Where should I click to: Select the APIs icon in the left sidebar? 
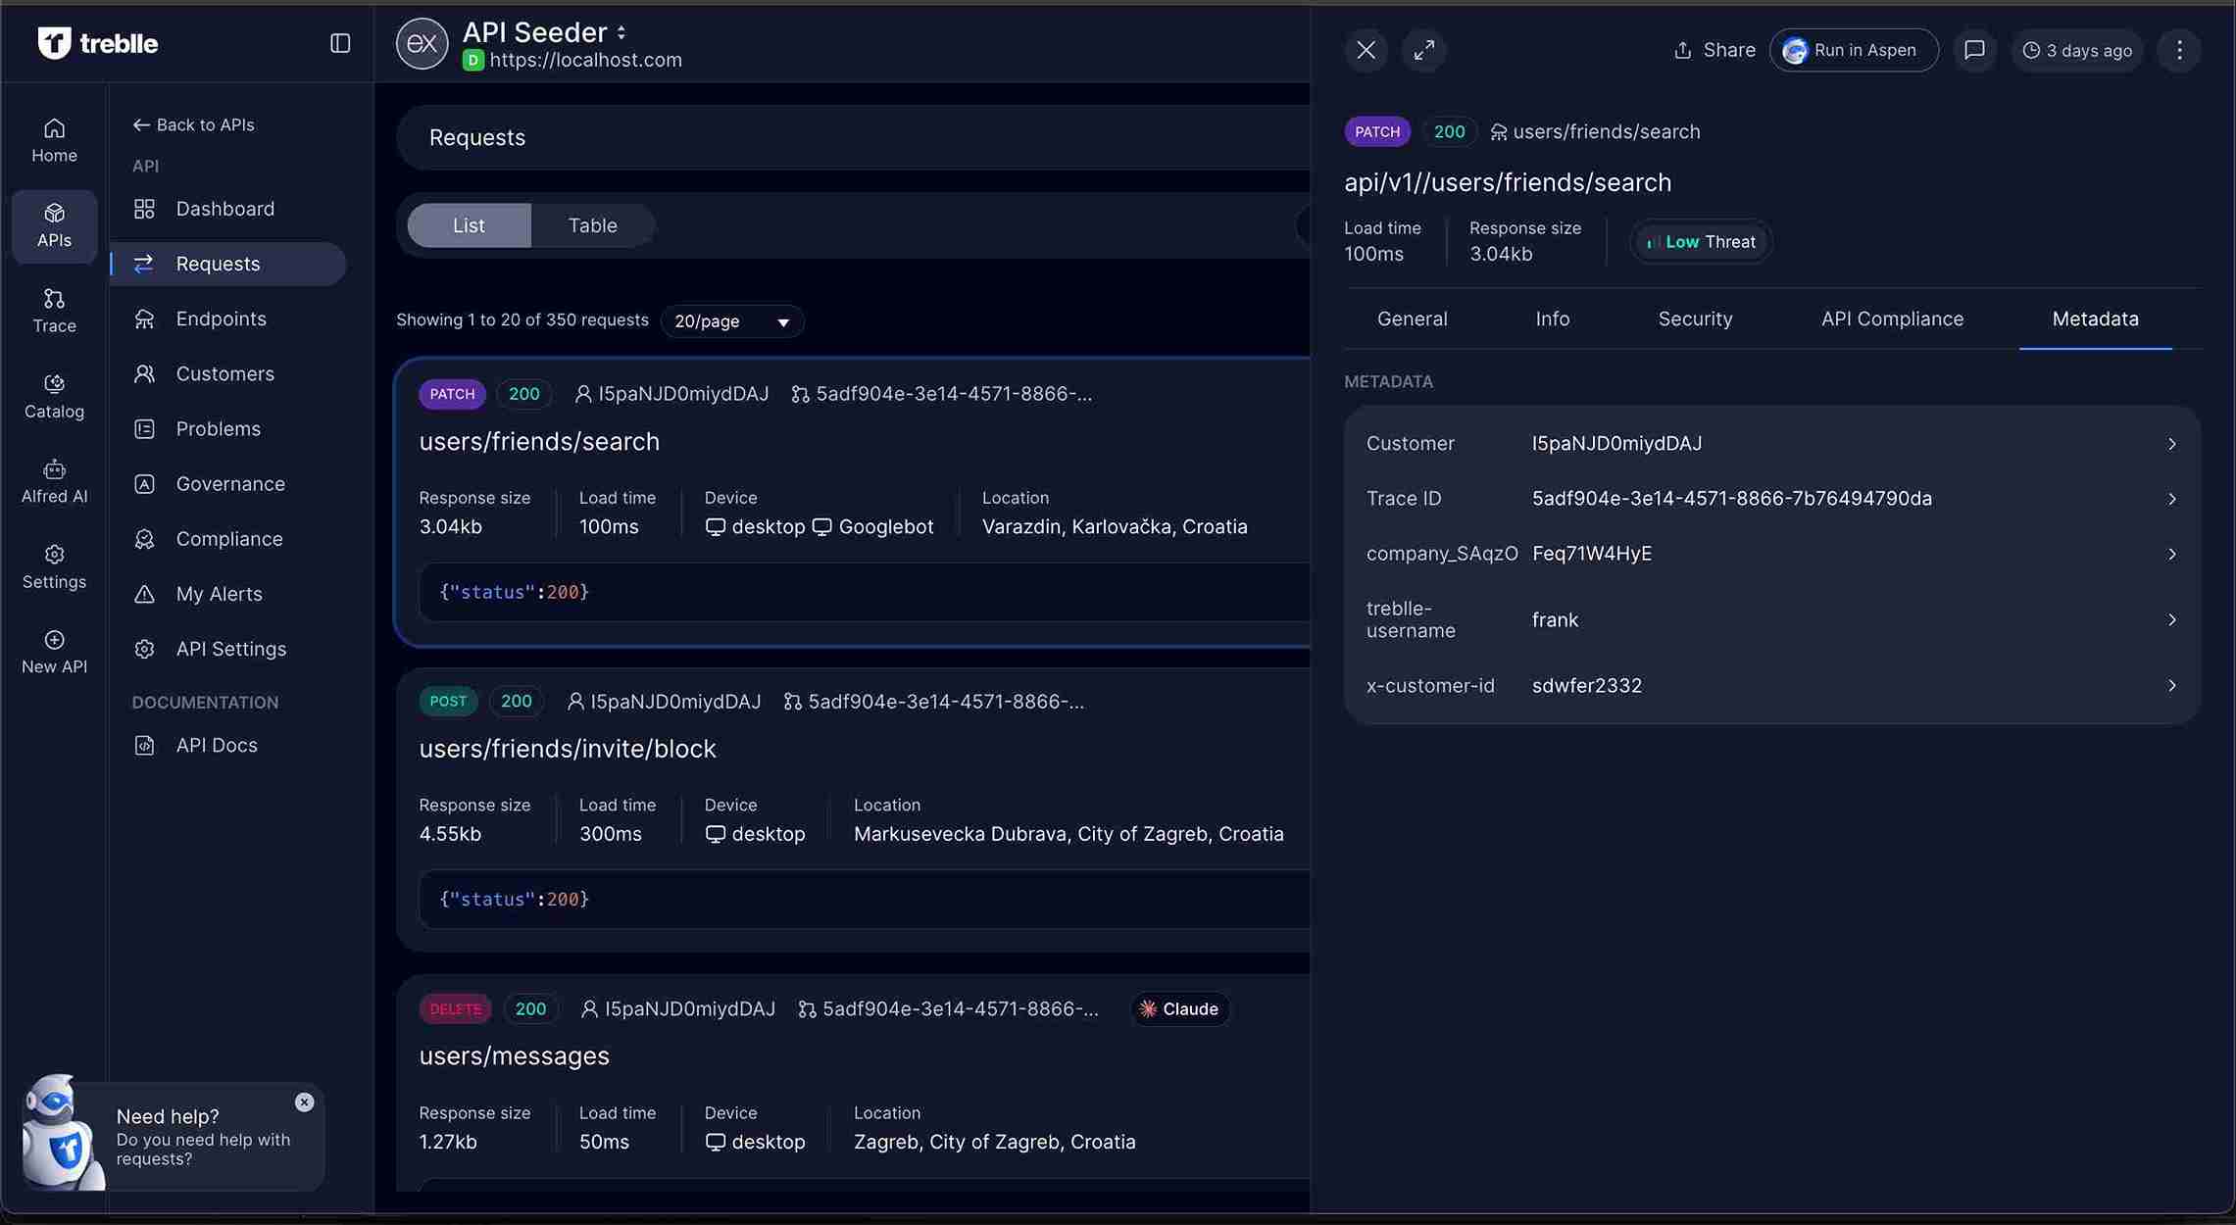click(54, 224)
